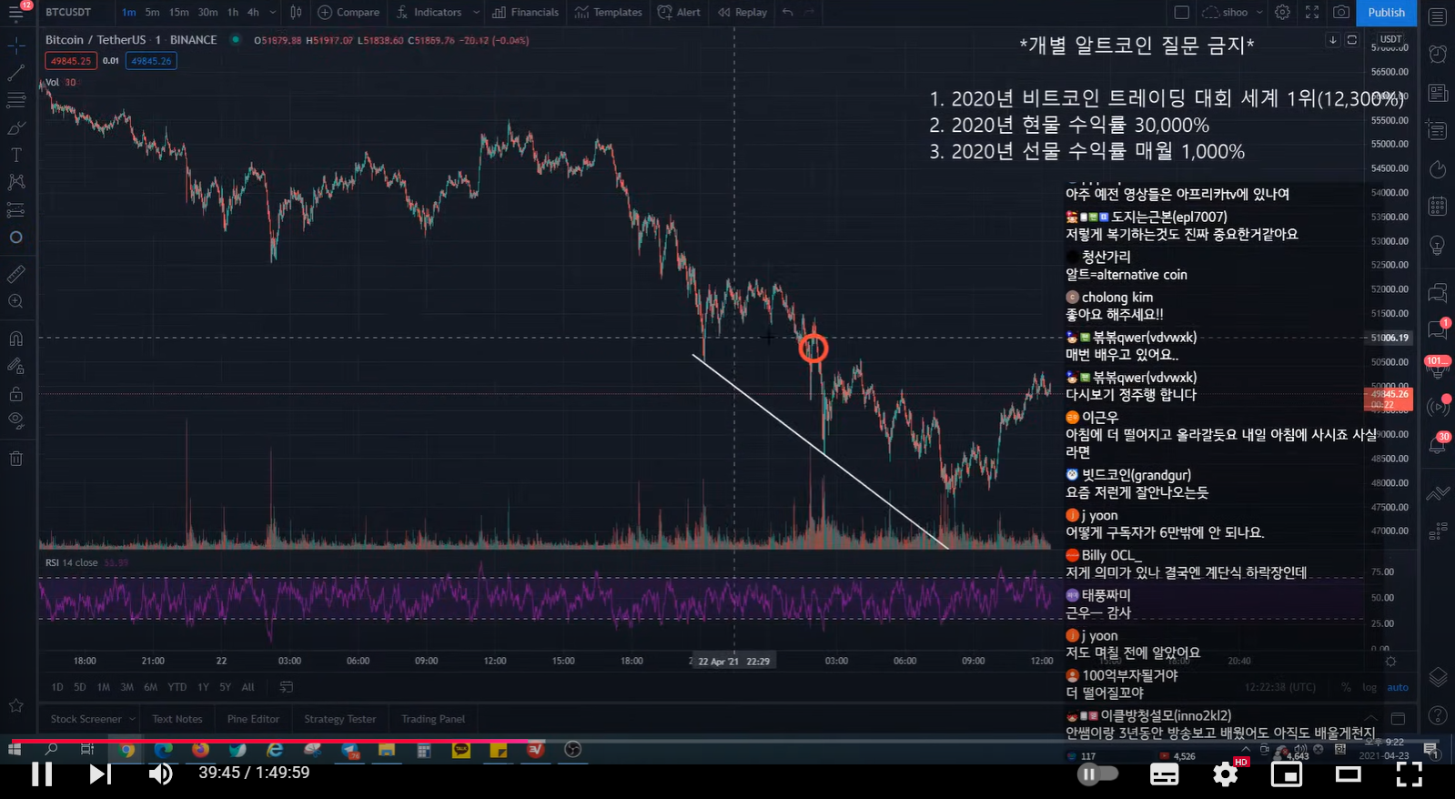The width and height of the screenshot is (1455, 799).
Task: Click sell price 49845.25 button
Action: [71, 61]
